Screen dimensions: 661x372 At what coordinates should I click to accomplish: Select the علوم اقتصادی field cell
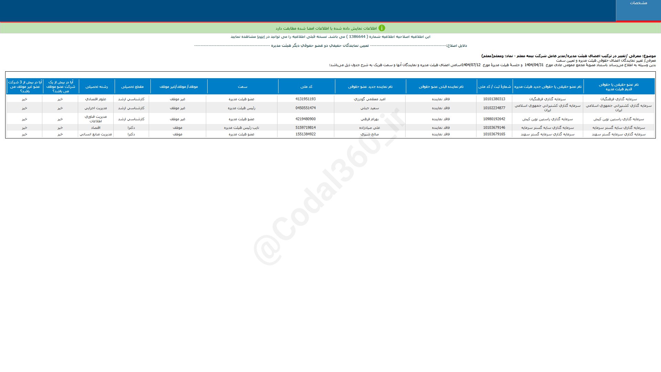tap(96, 99)
